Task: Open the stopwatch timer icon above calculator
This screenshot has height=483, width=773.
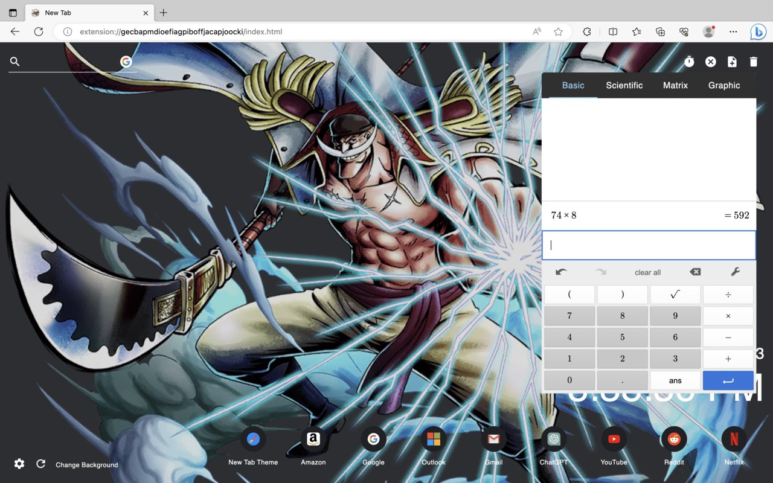Action: [689, 62]
